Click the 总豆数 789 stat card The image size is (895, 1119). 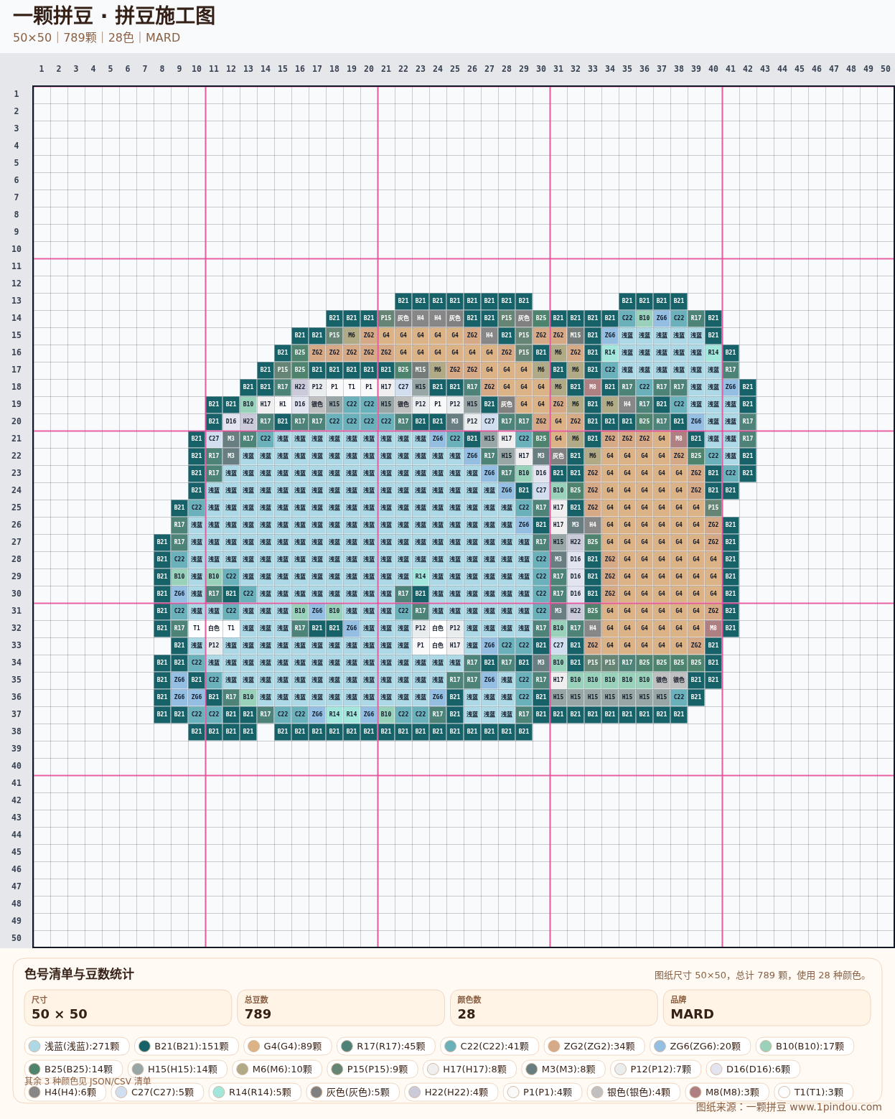coord(341,1008)
